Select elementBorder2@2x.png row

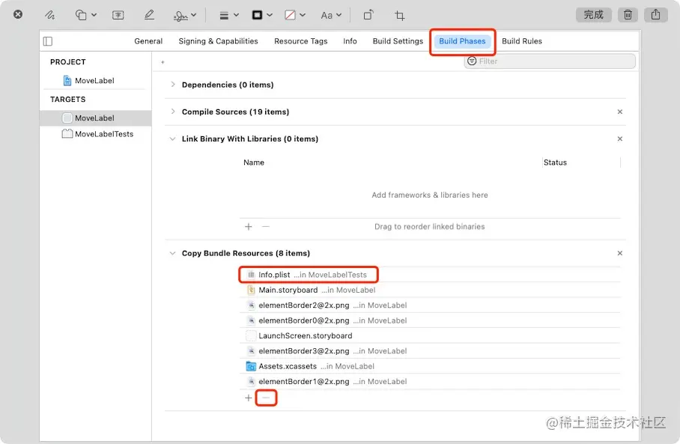[430, 305]
